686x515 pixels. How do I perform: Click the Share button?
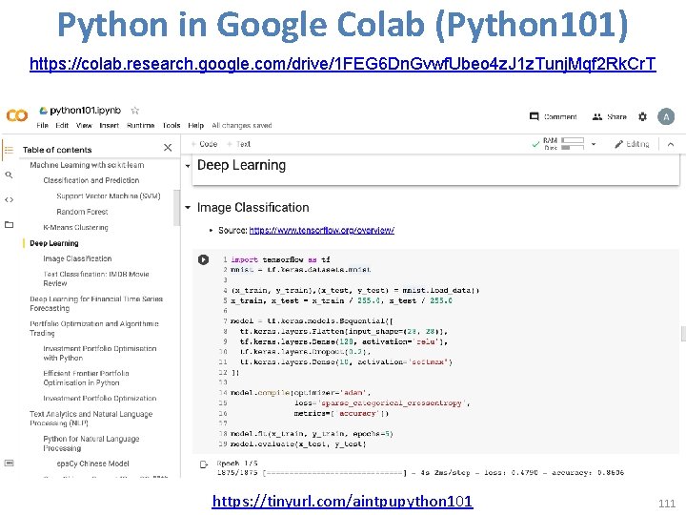[x=610, y=116]
